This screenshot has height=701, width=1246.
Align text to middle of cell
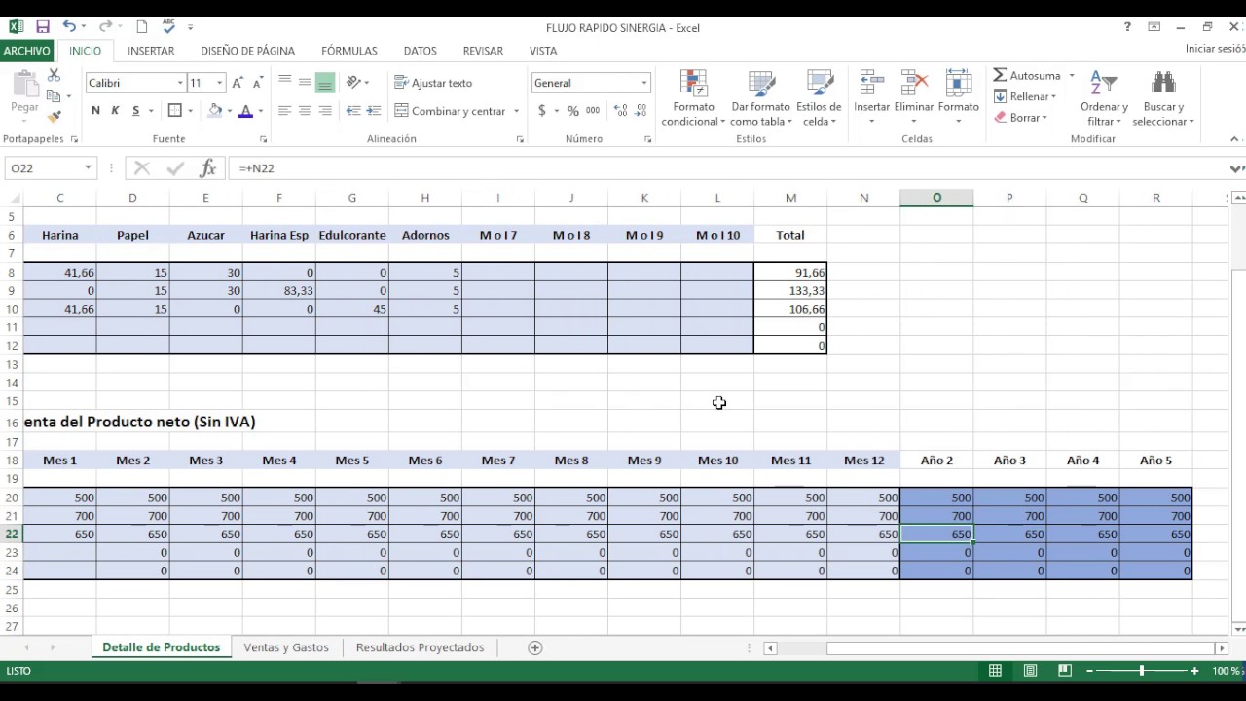[x=305, y=83]
